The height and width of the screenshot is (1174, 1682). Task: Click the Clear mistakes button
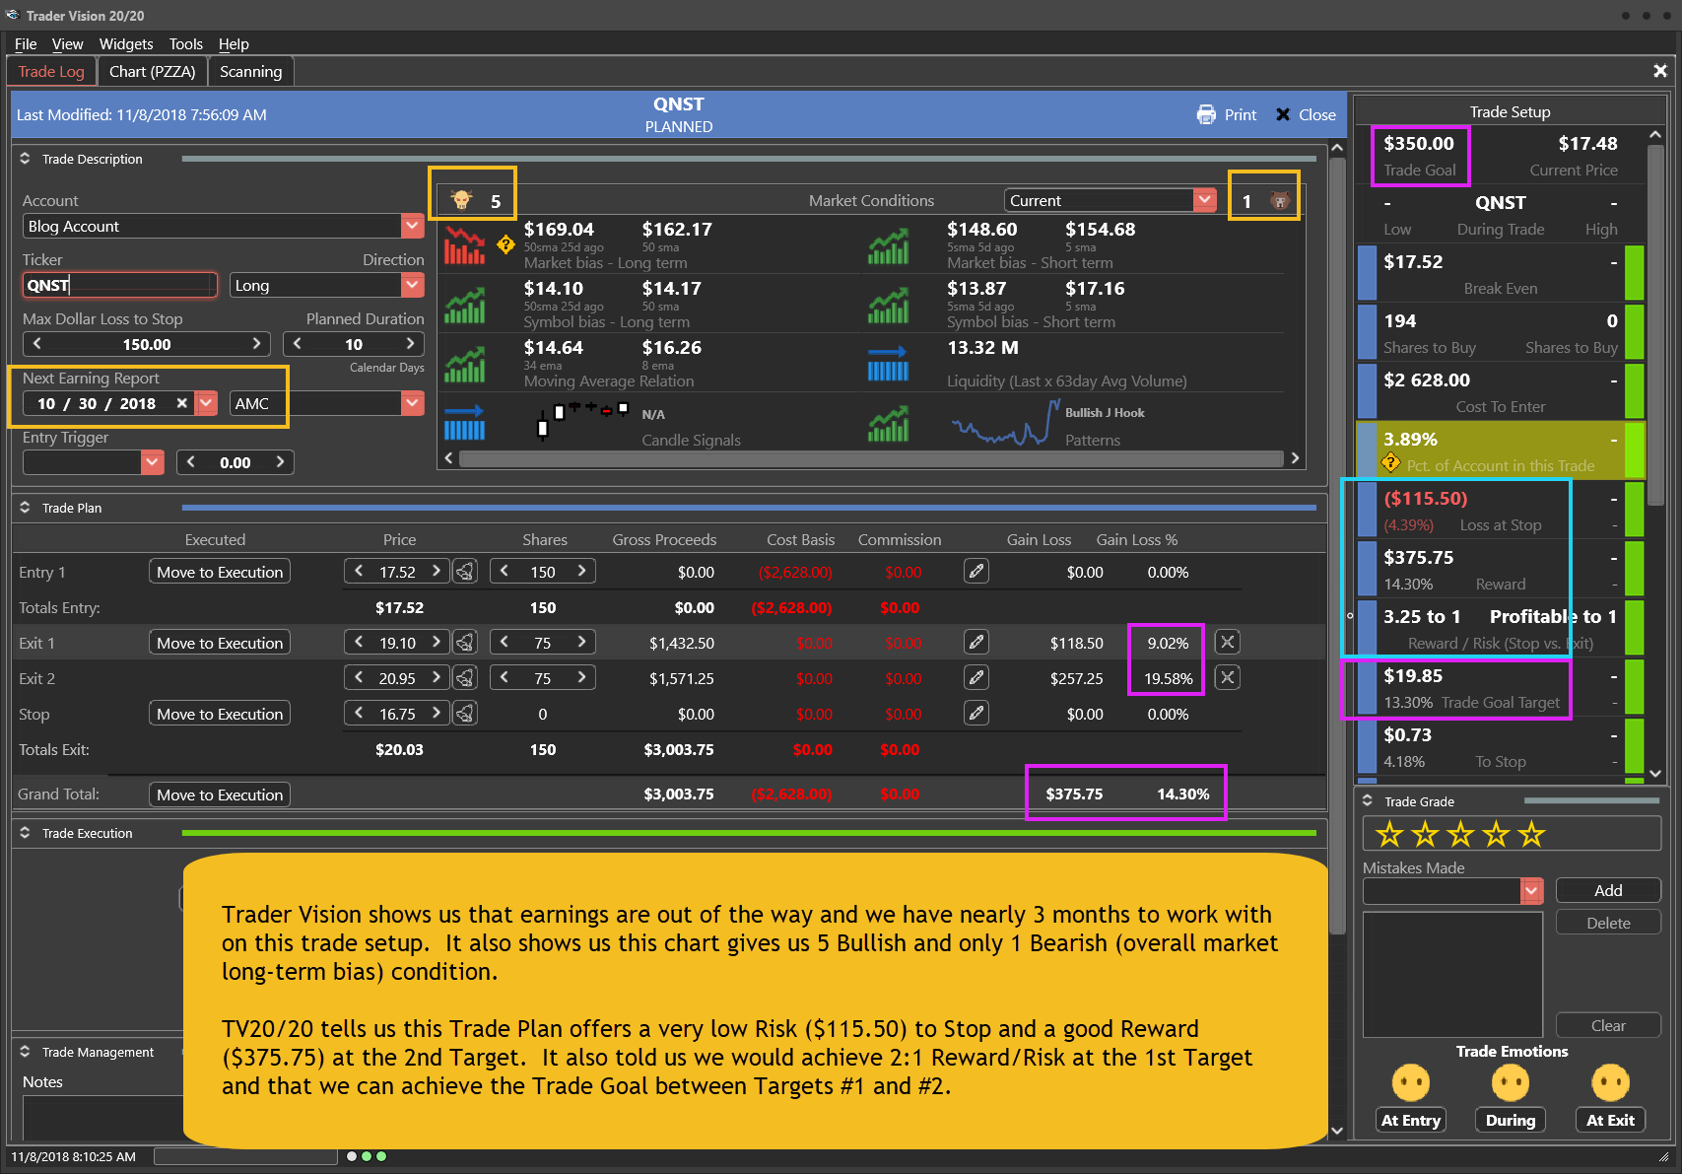(1608, 1025)
